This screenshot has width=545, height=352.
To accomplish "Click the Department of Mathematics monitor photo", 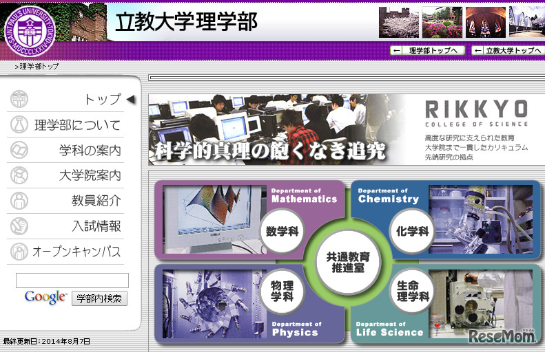I will pyautogui.click(x=212, y=219).
